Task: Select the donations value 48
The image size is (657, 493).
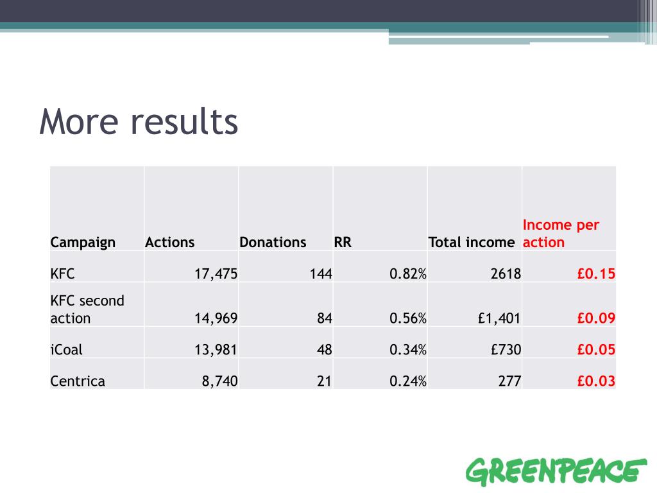Action: (324, 350)
